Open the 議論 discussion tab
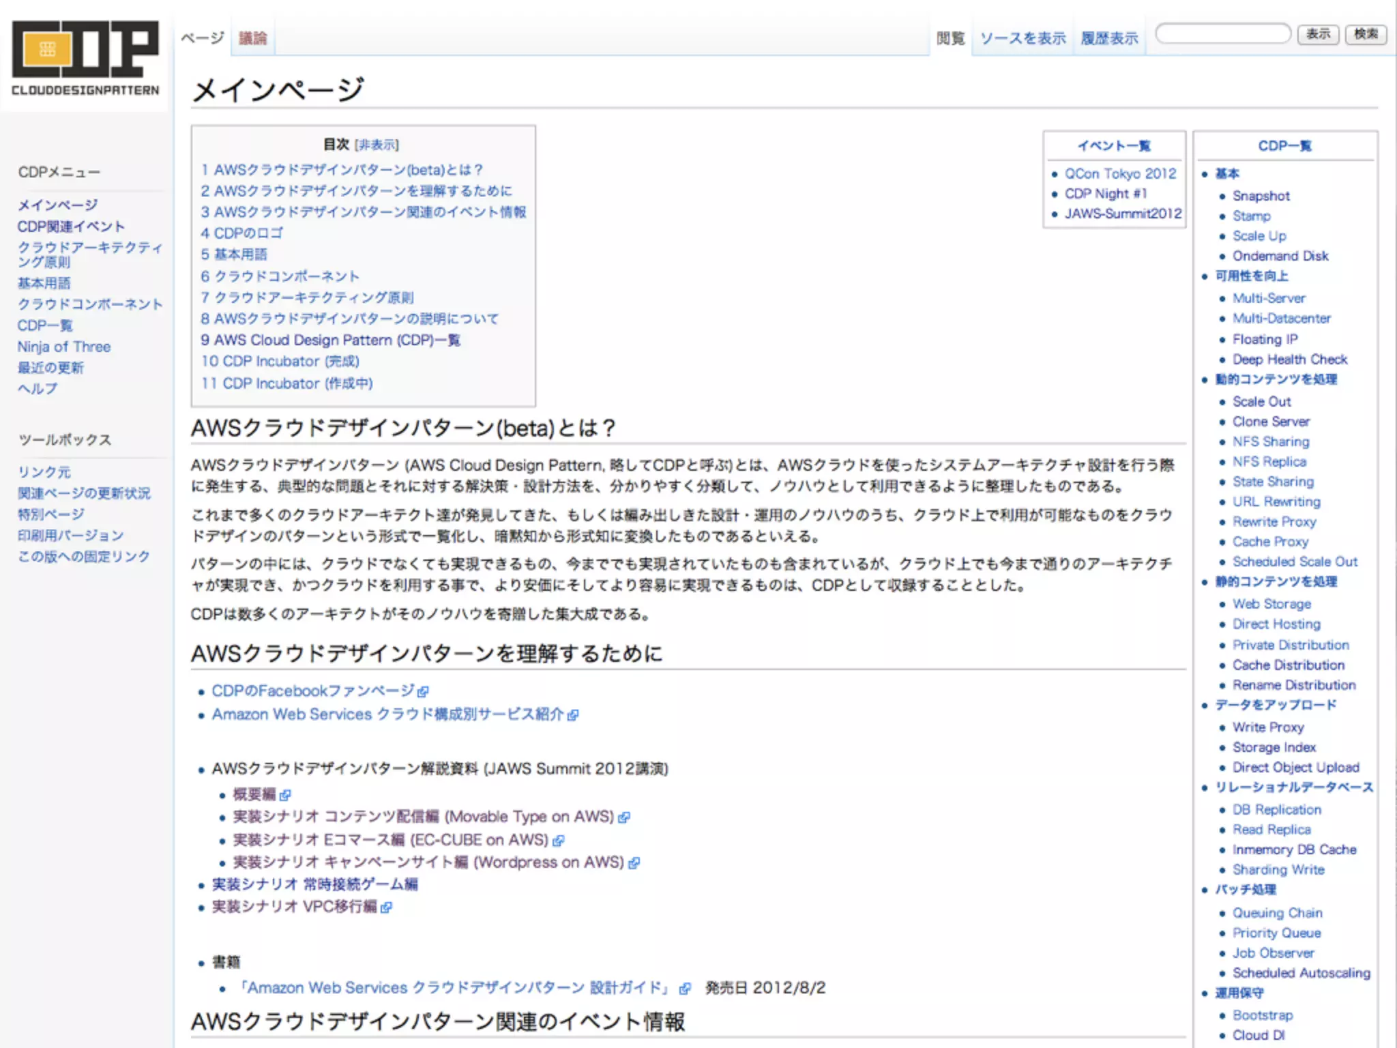Viewport: 1397px width, 1048px height. (x=252, y=38)
